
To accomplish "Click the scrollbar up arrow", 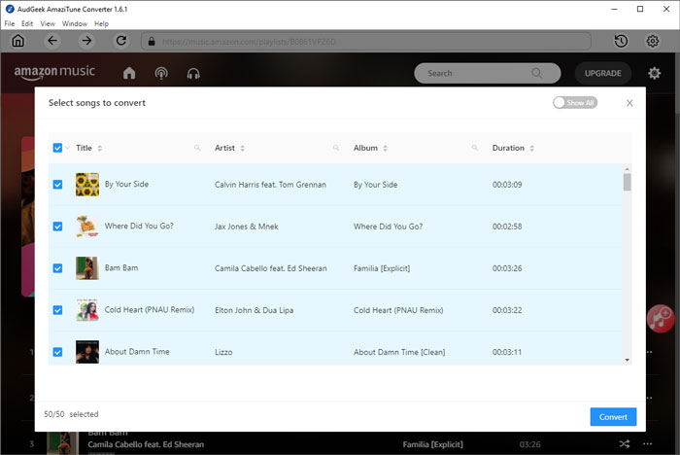I will coord(628,169).
